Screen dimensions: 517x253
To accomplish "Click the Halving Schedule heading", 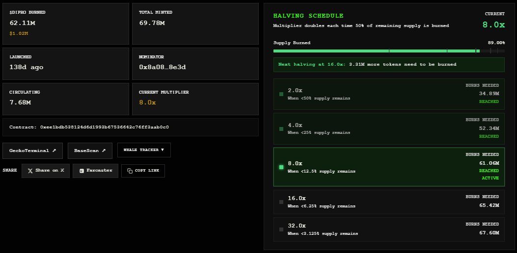I will point(308,16).
